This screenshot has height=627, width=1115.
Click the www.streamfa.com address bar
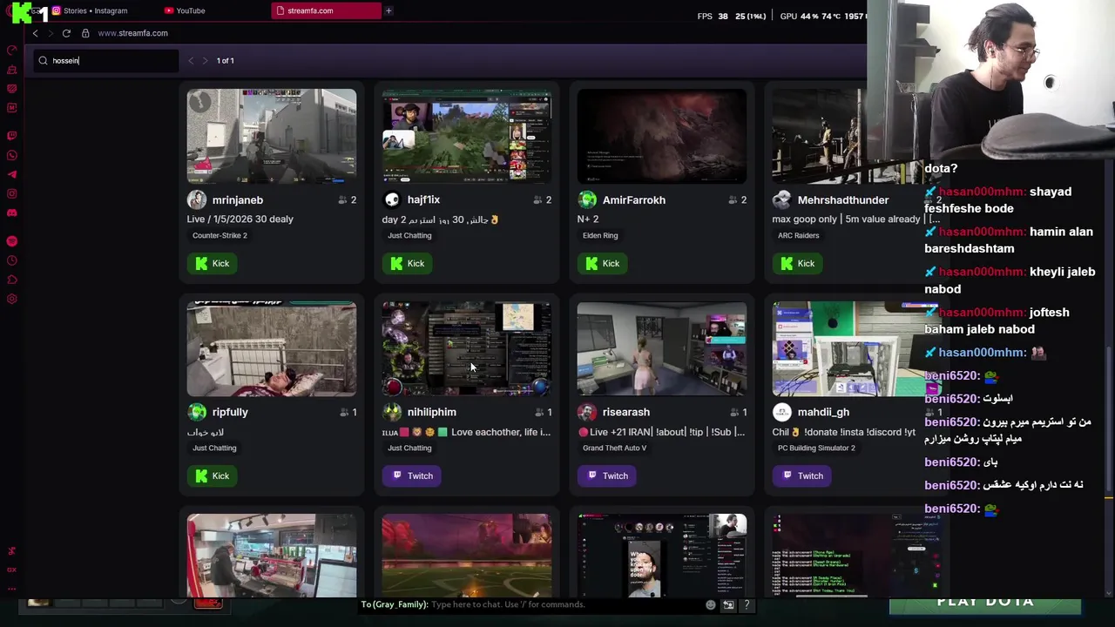[132, 33]
